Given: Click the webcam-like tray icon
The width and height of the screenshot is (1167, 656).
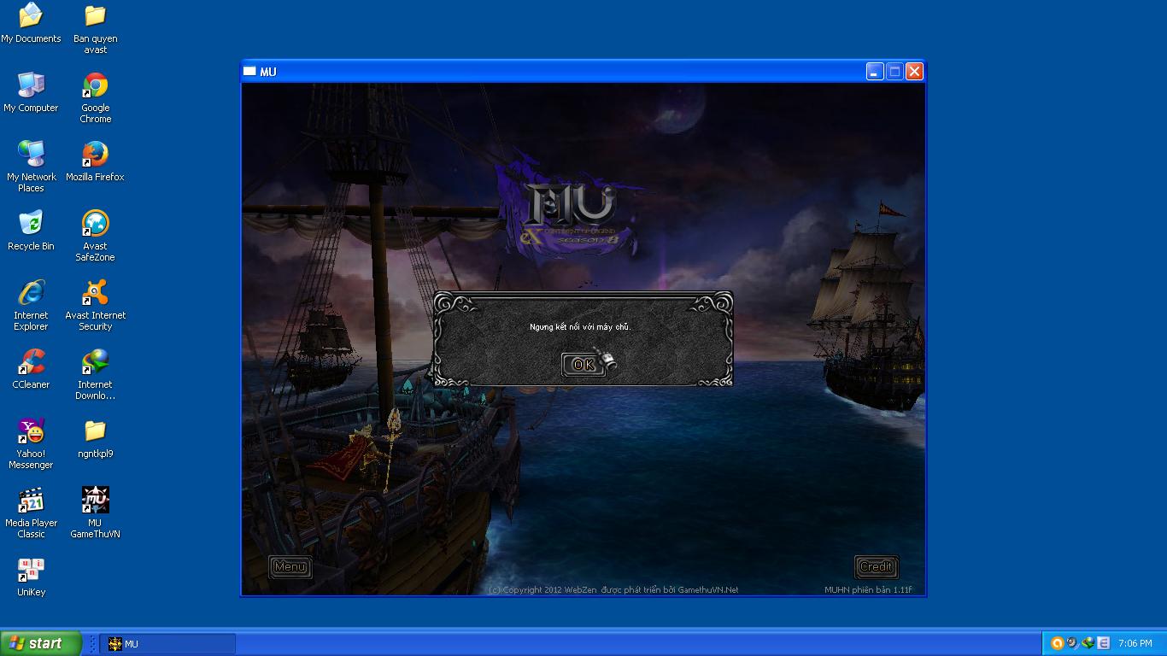Looking at the screenshot, I should [x=1072, y=643].
